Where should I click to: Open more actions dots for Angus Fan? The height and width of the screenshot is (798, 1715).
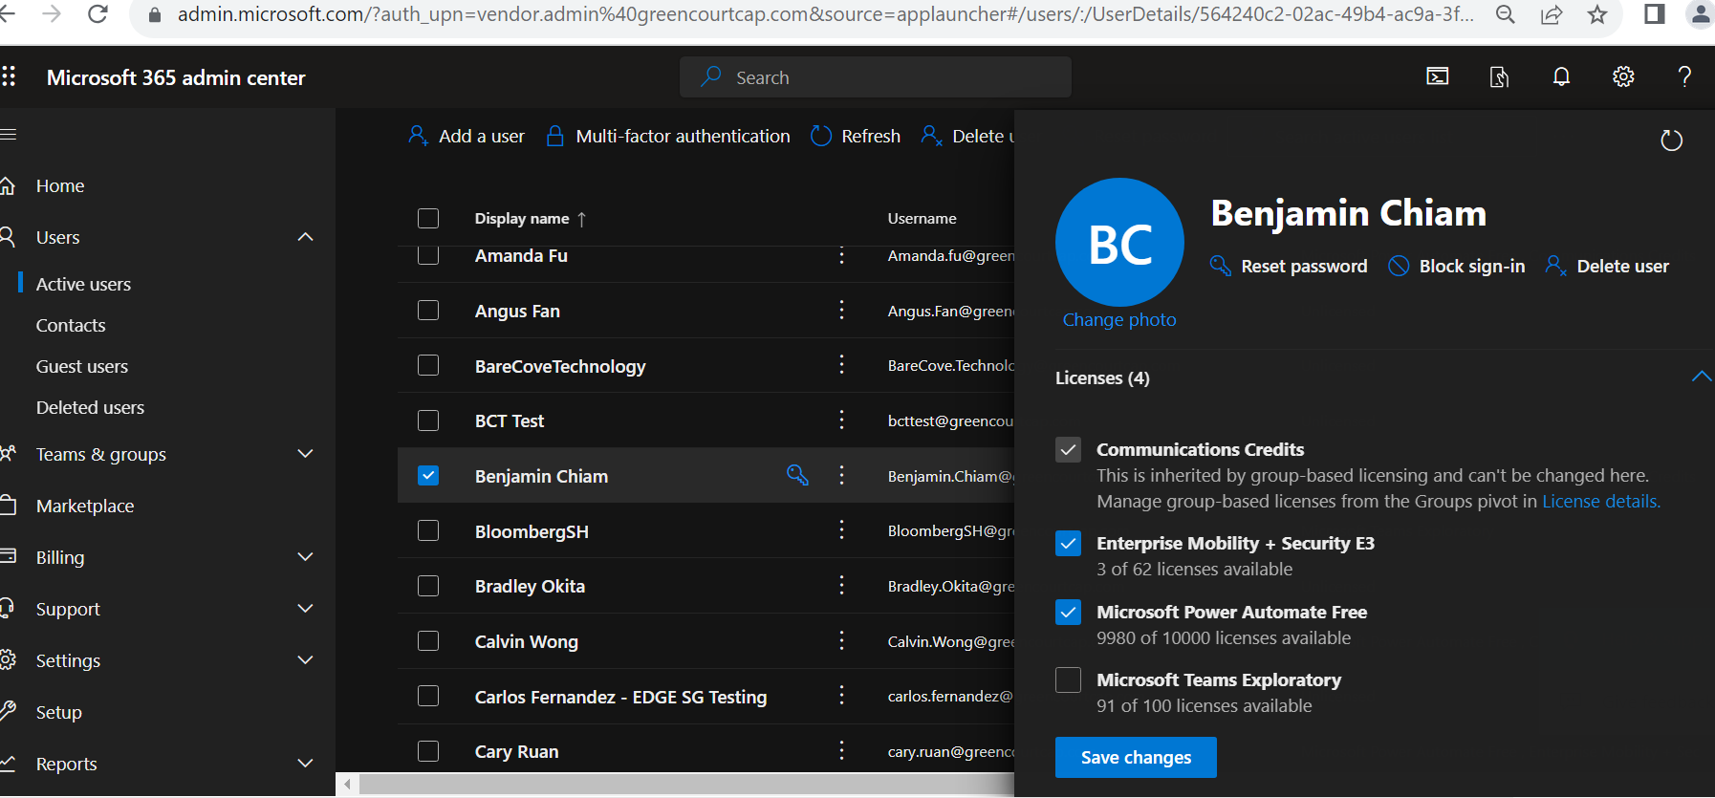[x=841, y=310]
